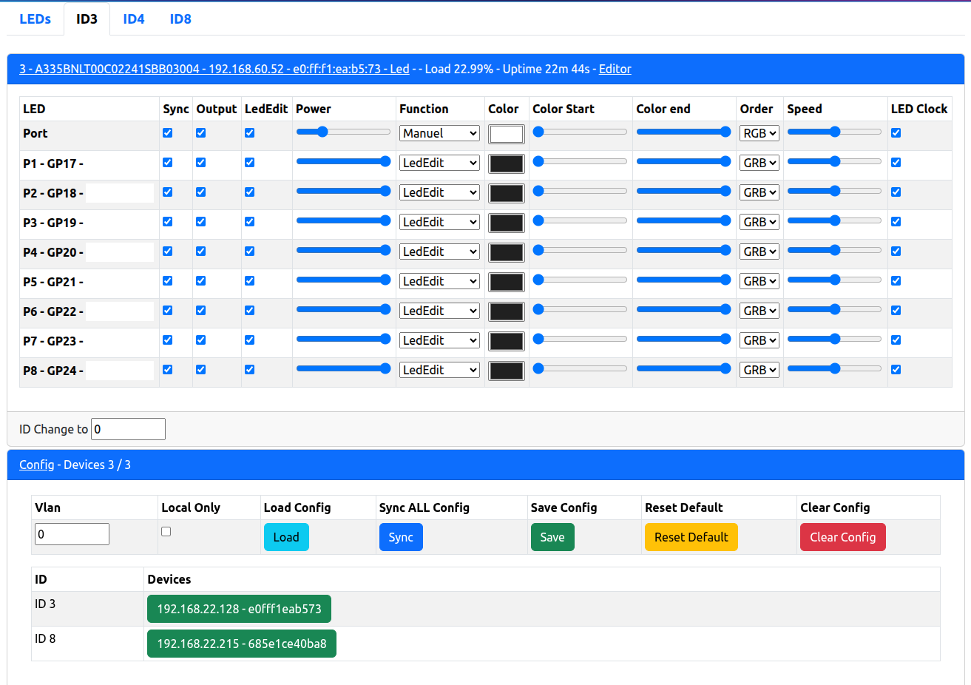This screenshot has width=971, height=685.
Task: Open Function dropdown for P6 - GP22
Action: click(x=439, y=311)
